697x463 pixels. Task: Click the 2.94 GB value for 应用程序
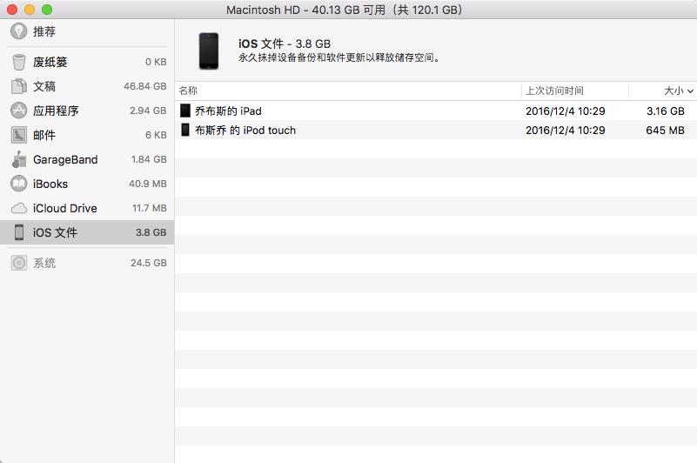click(148, 111)
